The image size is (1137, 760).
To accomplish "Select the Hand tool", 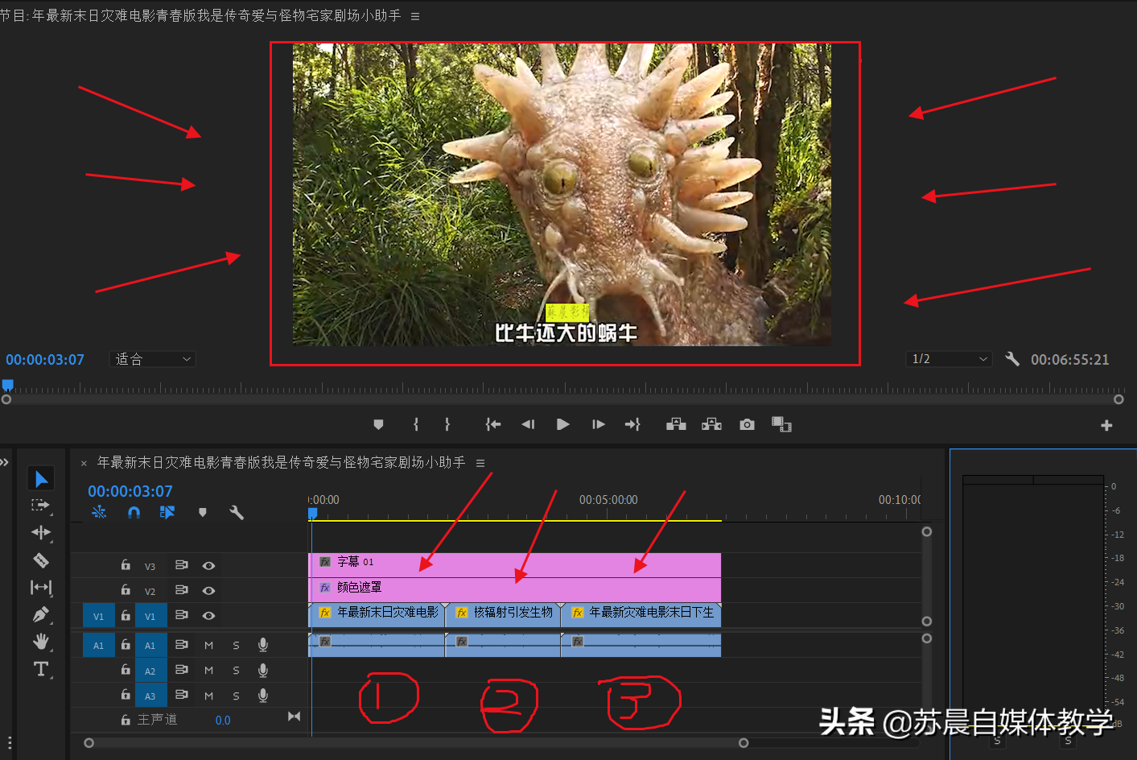I will 41,642.
